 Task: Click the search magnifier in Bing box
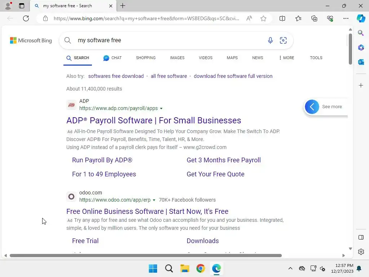[67, 40]
